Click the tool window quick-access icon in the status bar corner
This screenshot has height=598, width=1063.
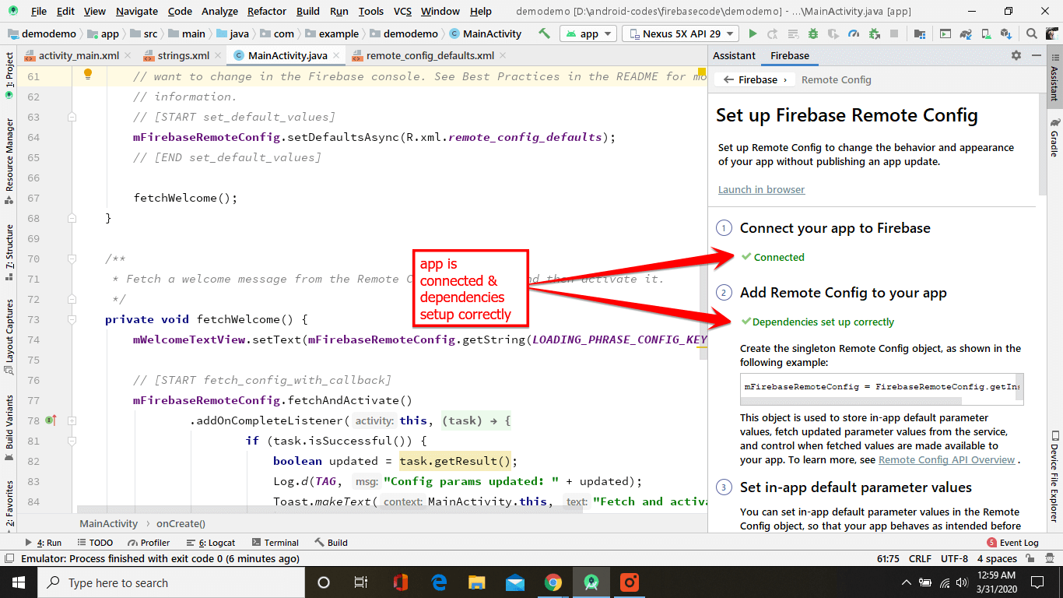(9, 559)
